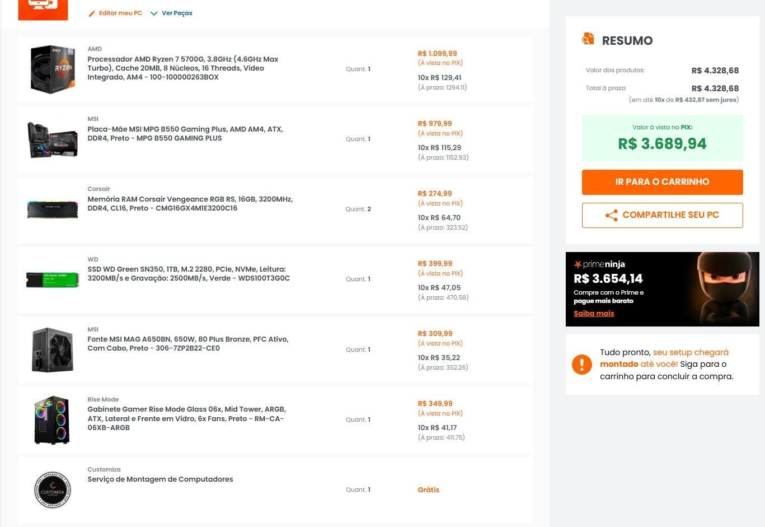This screenshot has height=527, width=765.
Task: Click the R$ 309,99 power supply price
Action: (435, 334)
